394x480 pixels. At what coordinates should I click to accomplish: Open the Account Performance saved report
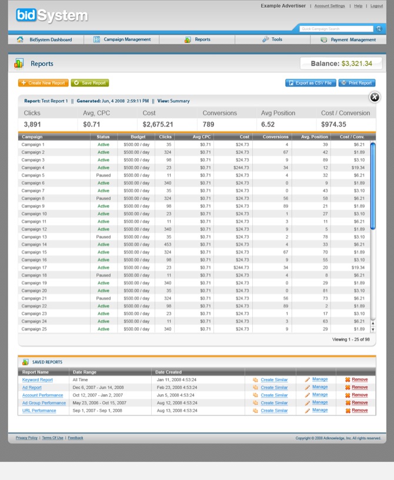42,395
